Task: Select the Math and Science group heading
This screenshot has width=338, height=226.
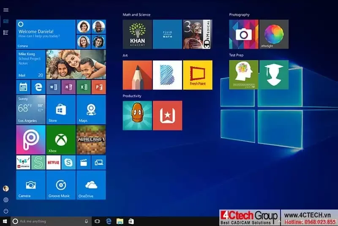Action: point(136,15)
